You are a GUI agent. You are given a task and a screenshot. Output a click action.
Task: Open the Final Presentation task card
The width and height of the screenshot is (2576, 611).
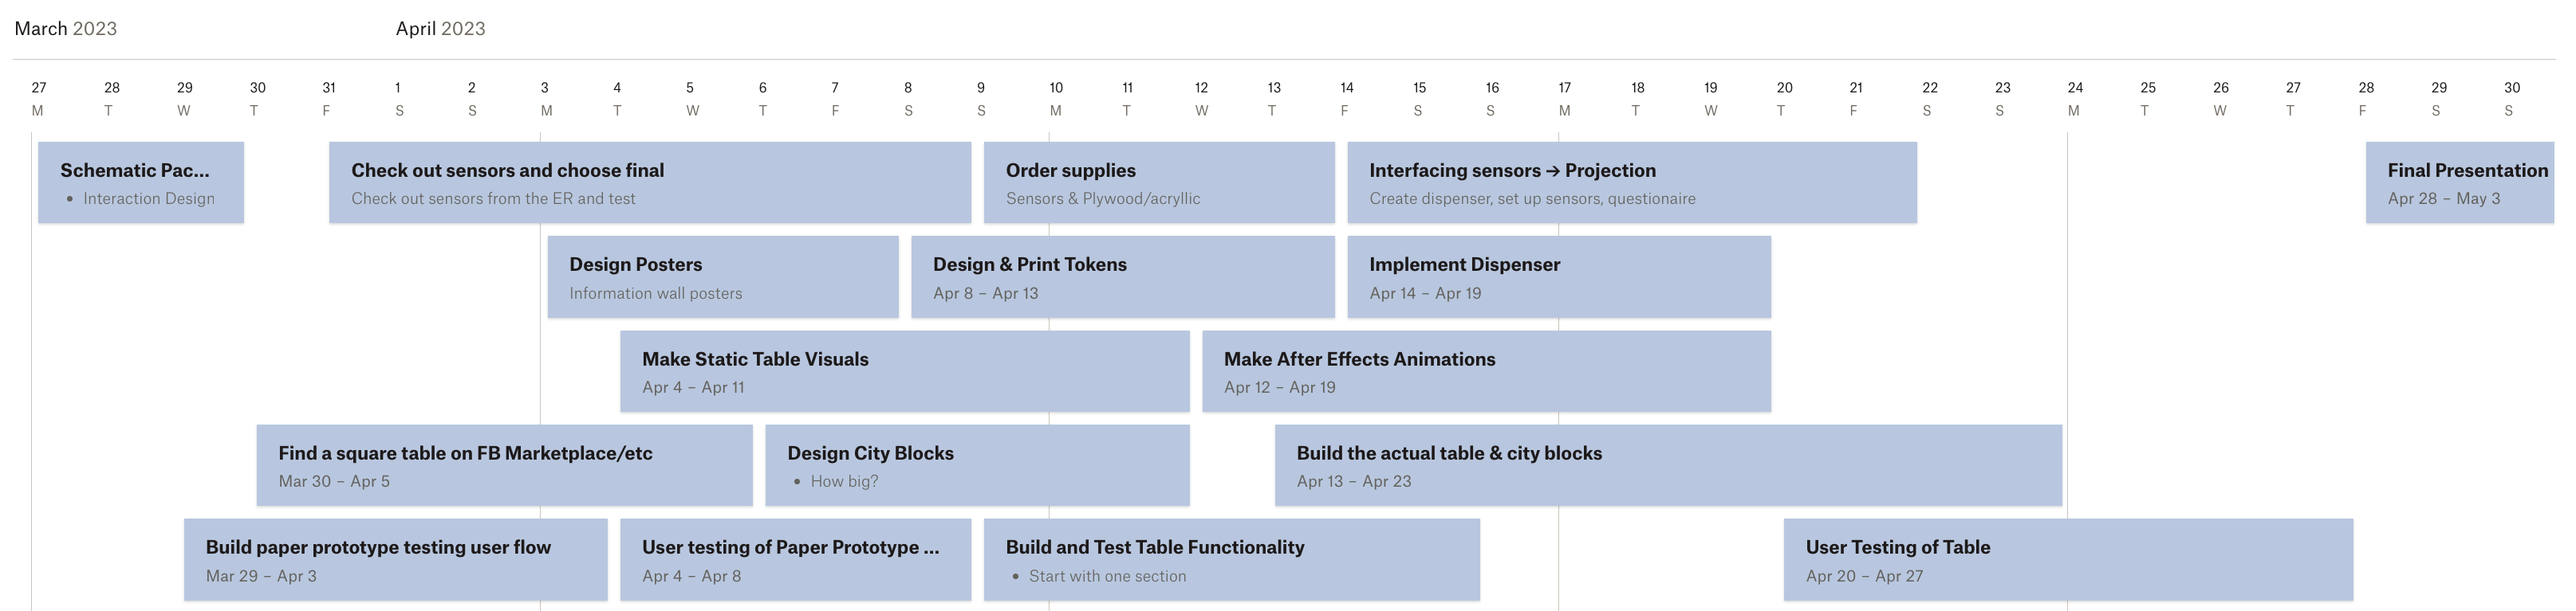[x=2459, y=182]
